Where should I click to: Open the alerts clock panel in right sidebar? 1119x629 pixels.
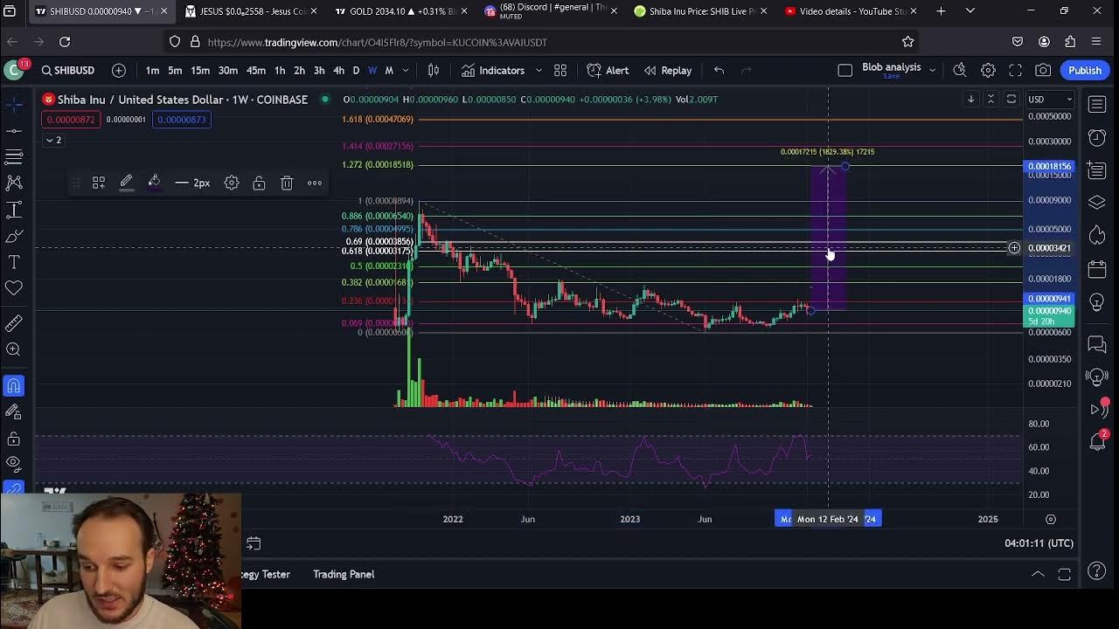click(x=1097, y=137)
